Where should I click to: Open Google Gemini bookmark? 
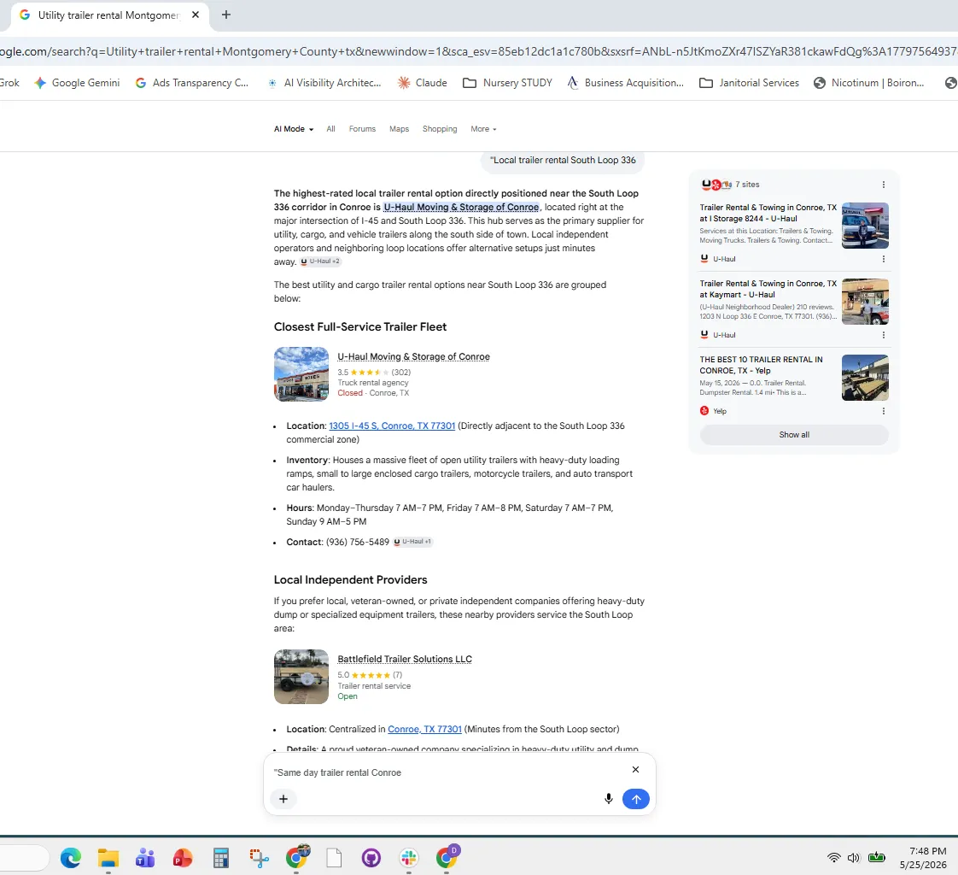(77, 83)
